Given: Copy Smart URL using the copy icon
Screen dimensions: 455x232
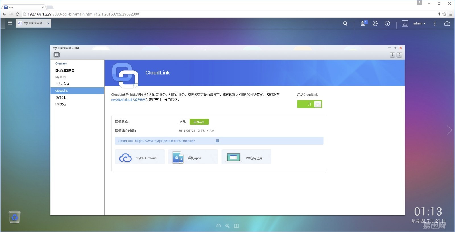Looking at the screenshot, I should coord(217,141).
